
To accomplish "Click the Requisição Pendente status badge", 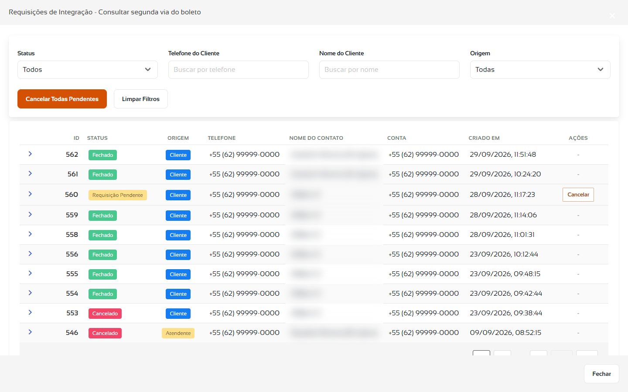I will [118, 195].
